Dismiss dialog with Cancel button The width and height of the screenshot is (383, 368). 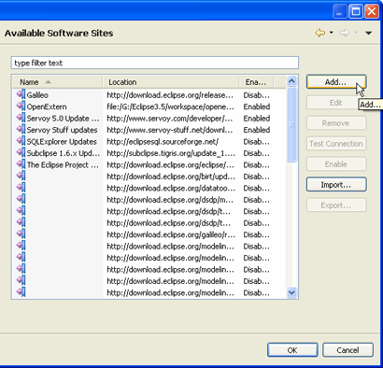[348, 350]
